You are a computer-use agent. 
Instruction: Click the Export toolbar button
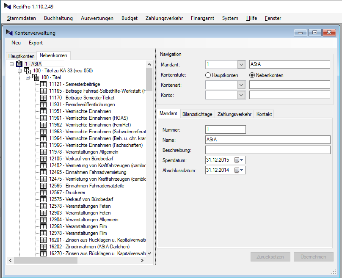pos(36,43)
